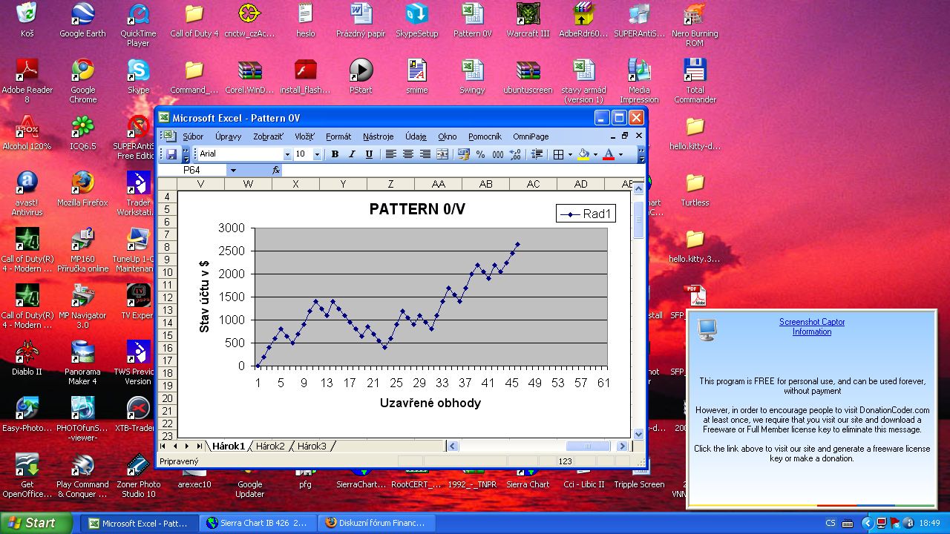Center align cell text
The width and height of the screenshot is (950, 534).
point(407,154)
